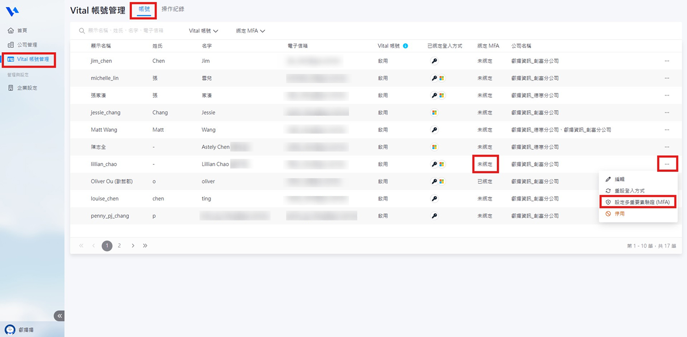Image resolution: width=687 pixels, height=337 pixels.
Task: Click the Vital logo icon
Action: pos(12,11)
